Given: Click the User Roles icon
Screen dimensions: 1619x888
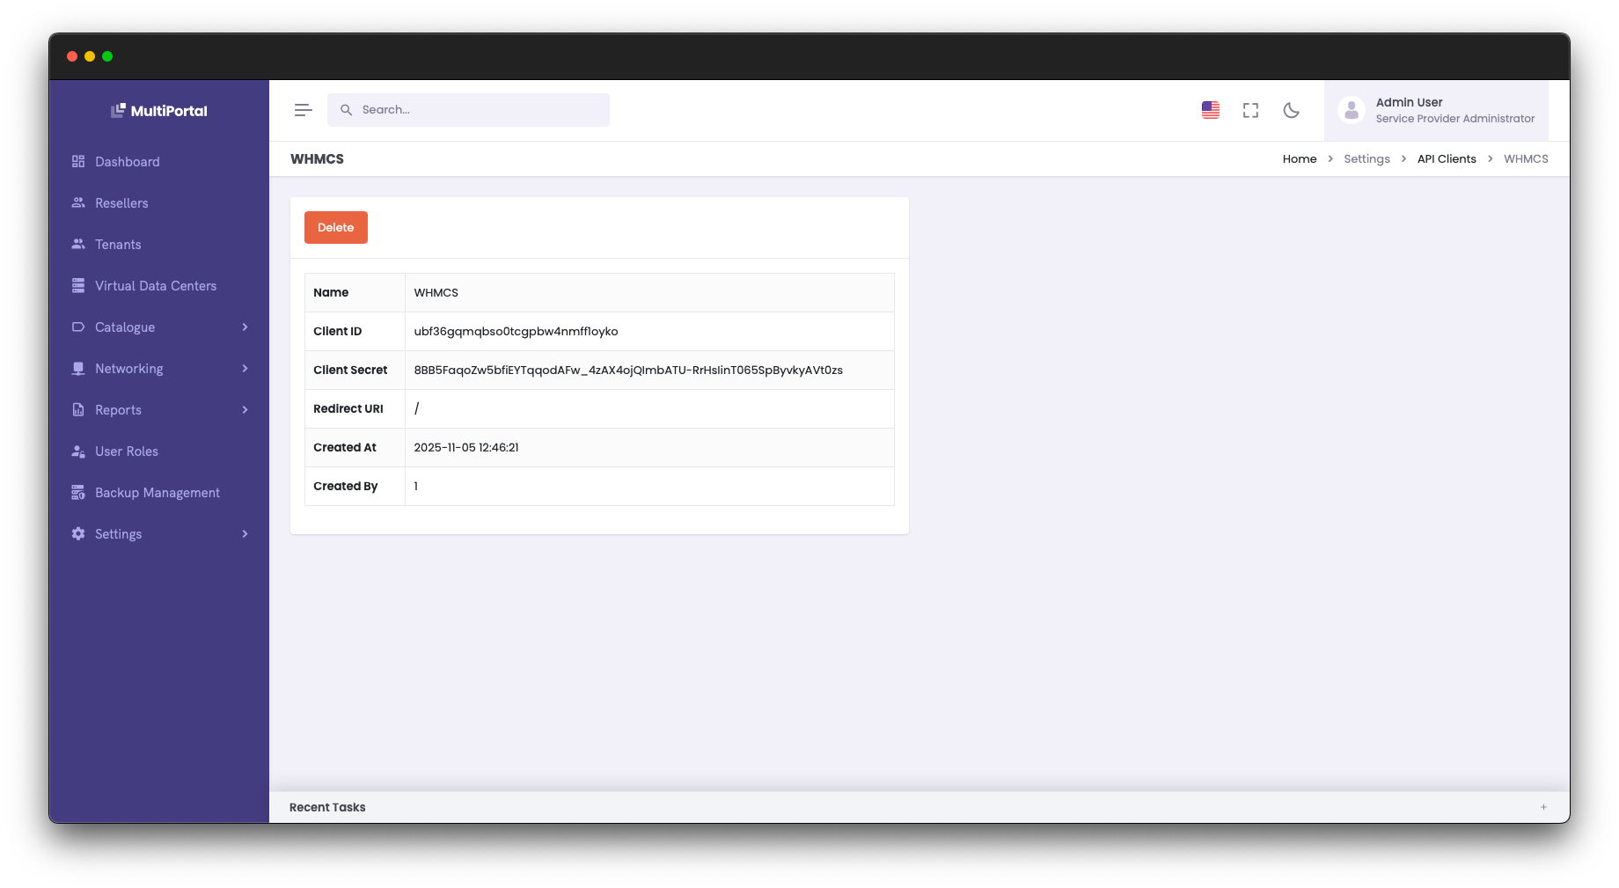Looking at the screenshot, I should pos(78,451).
